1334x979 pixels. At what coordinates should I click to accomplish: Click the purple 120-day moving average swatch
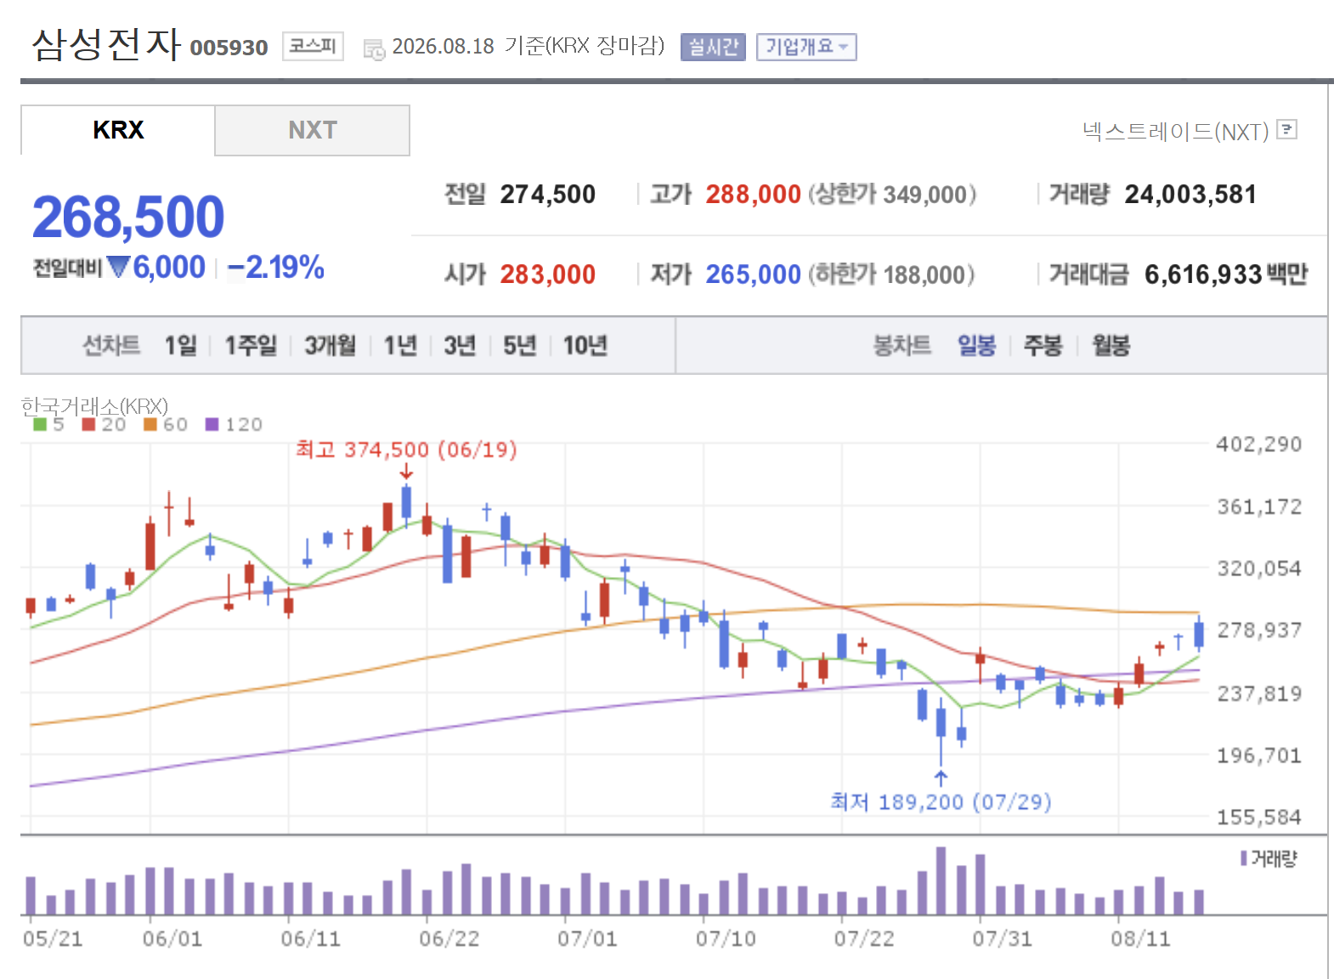click(x=212, y=424)
